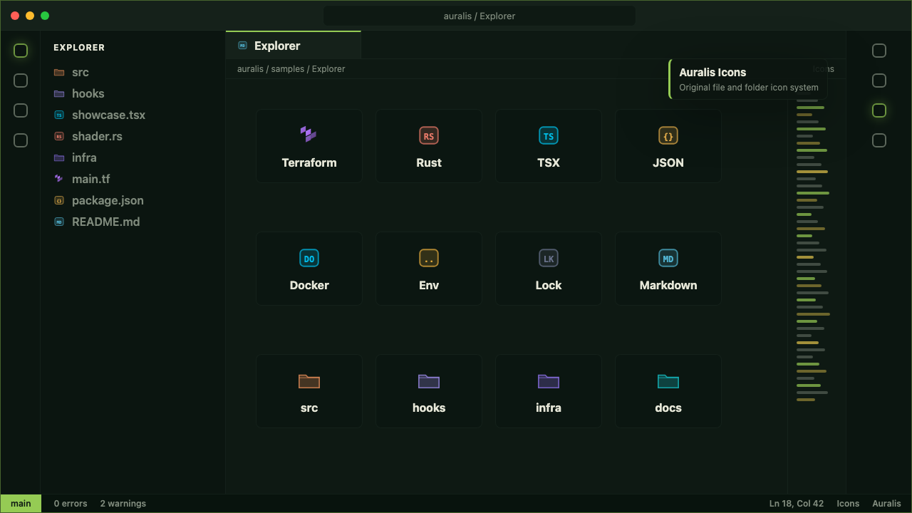This screenshot has width=912, height=513.
Task: Click the EXPLORER sidebar heading
Action: pyautogui.click(x=79, y=48)
